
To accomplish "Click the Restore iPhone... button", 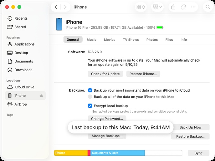I will pos(143,74).
